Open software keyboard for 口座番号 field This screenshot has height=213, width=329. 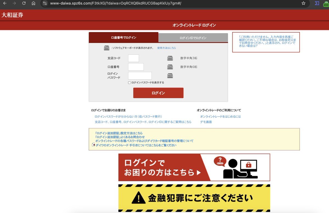(x=170, y=67)
